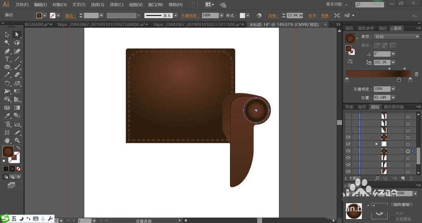Select the Ellipse tool

(7, 67)
